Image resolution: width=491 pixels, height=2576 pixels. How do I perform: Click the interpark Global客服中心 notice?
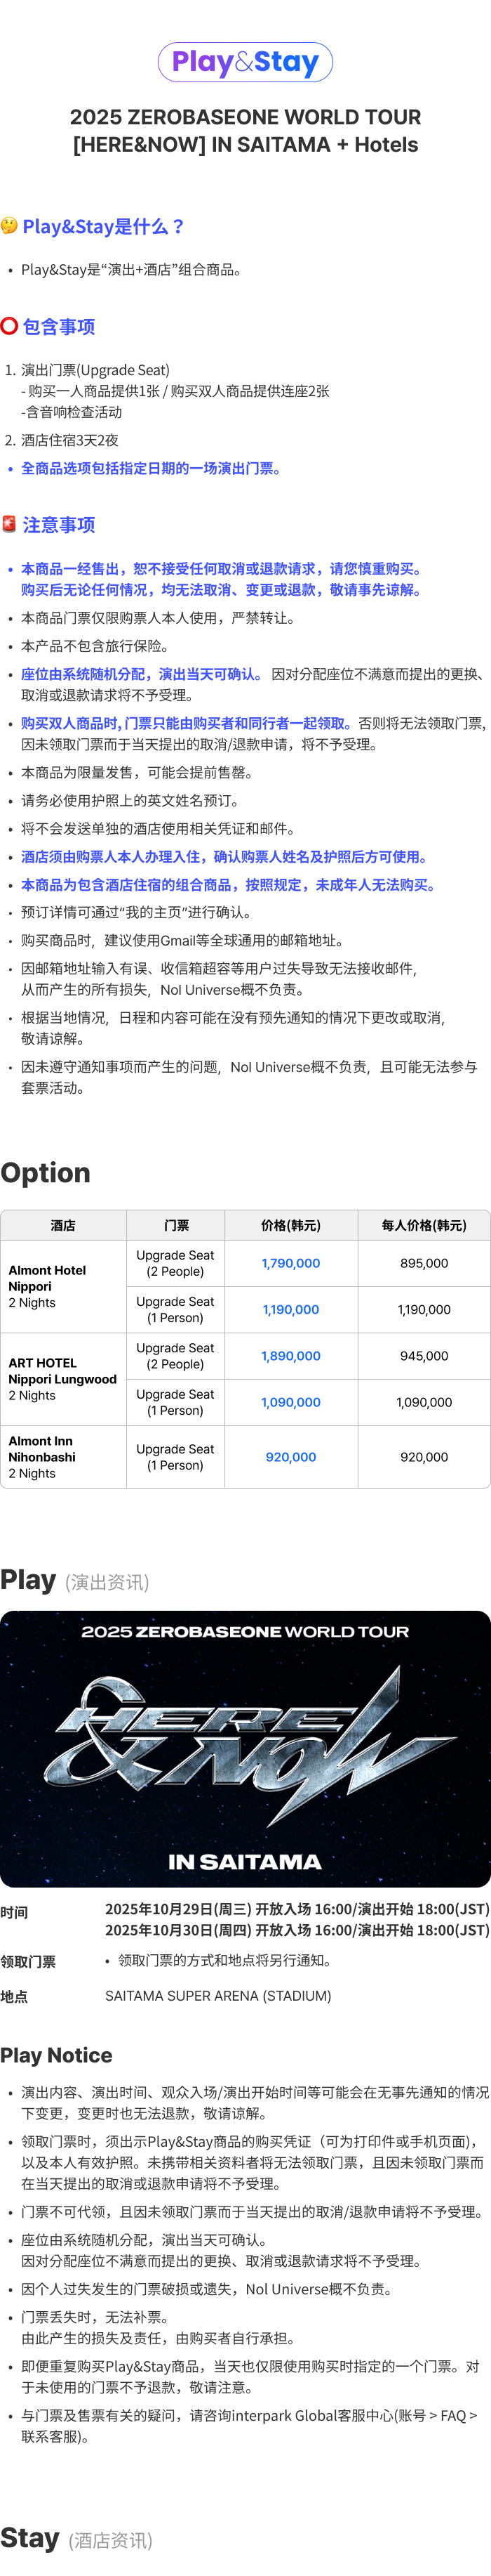(x=250, y=2426)
